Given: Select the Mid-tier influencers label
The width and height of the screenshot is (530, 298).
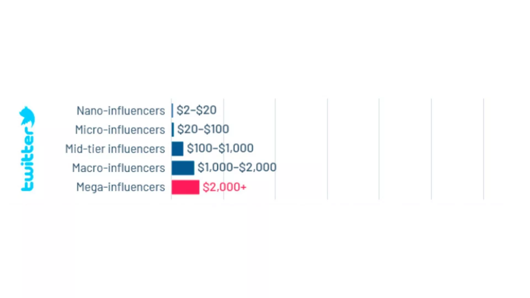Looking at the screenshot, I should [115, 149].
